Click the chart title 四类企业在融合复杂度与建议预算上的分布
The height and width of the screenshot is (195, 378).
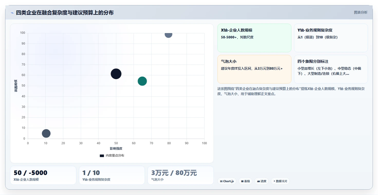point(65,13)
